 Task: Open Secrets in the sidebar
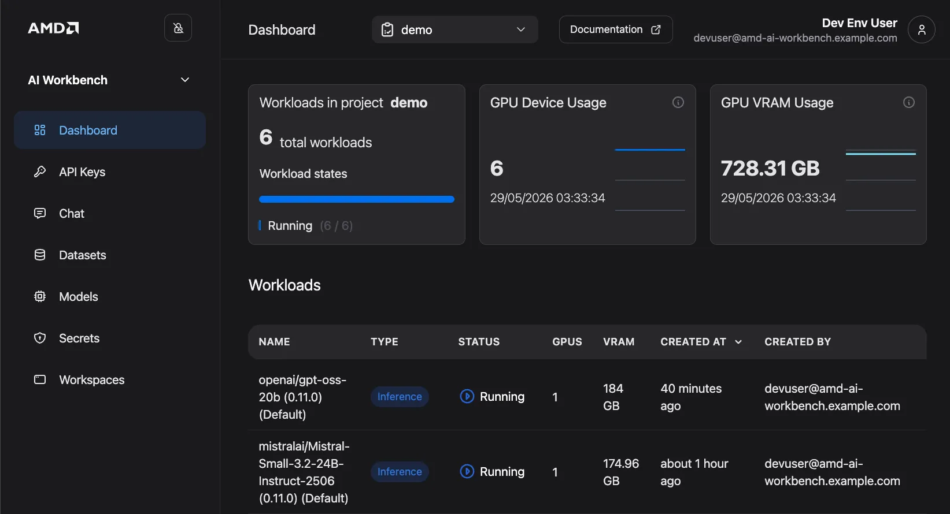[110, 338]
